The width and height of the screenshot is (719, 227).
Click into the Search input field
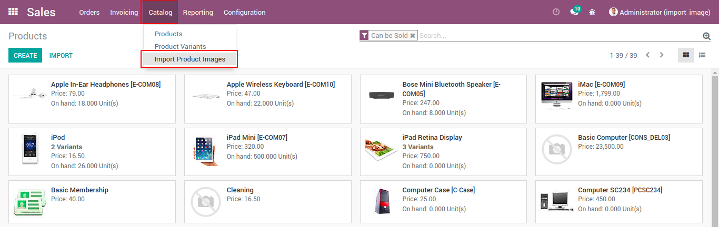pyautogui.click(x=560, y=36)
